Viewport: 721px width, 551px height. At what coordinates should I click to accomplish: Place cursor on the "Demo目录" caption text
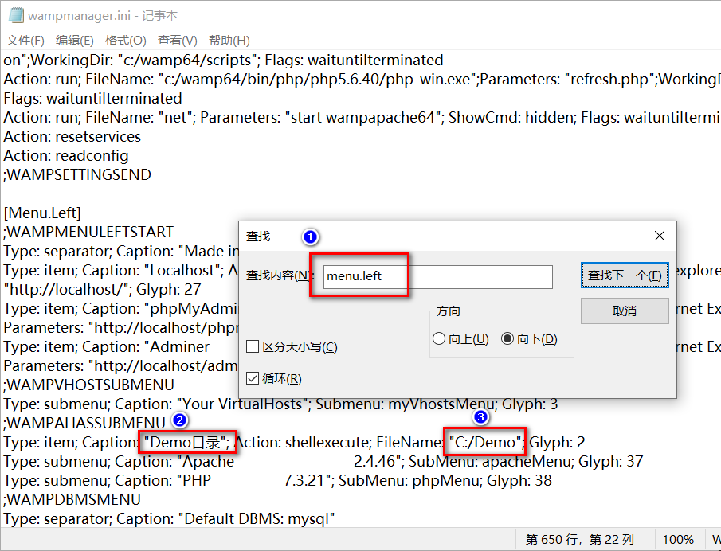tap(187, 442)
